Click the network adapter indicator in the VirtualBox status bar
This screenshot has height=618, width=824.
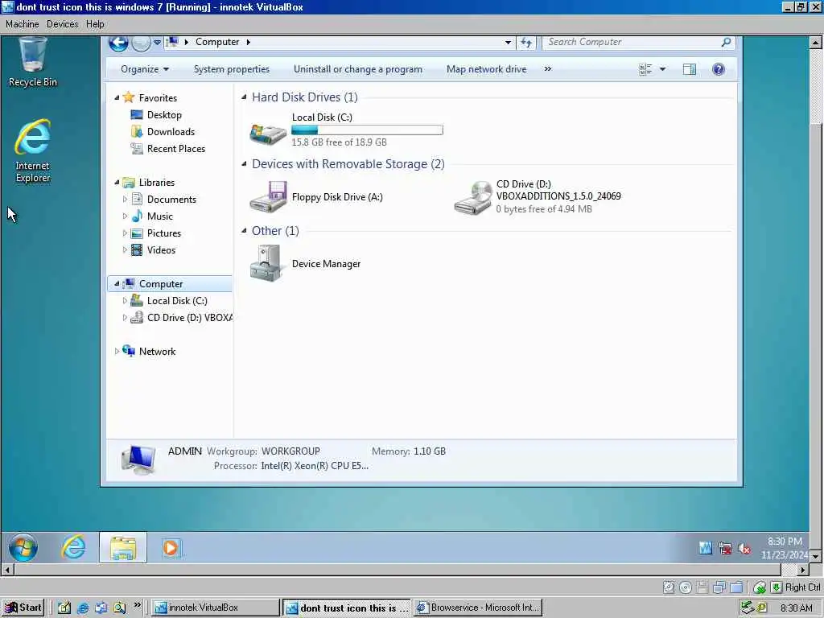(719, 587)
